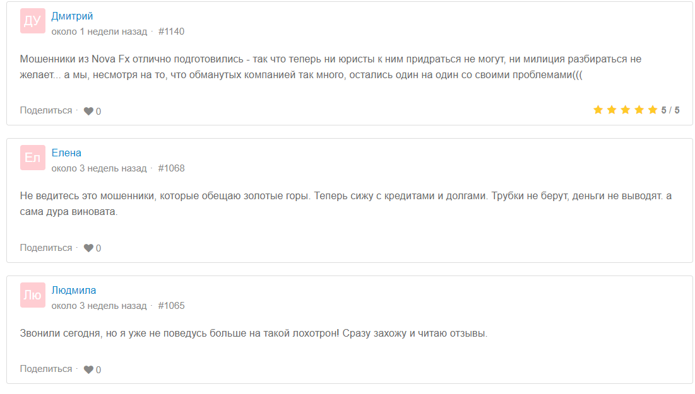The height and width of the screenshot is (394, 695).
Task: Open permalink #1140 of the review
Action: coord(171,32)
